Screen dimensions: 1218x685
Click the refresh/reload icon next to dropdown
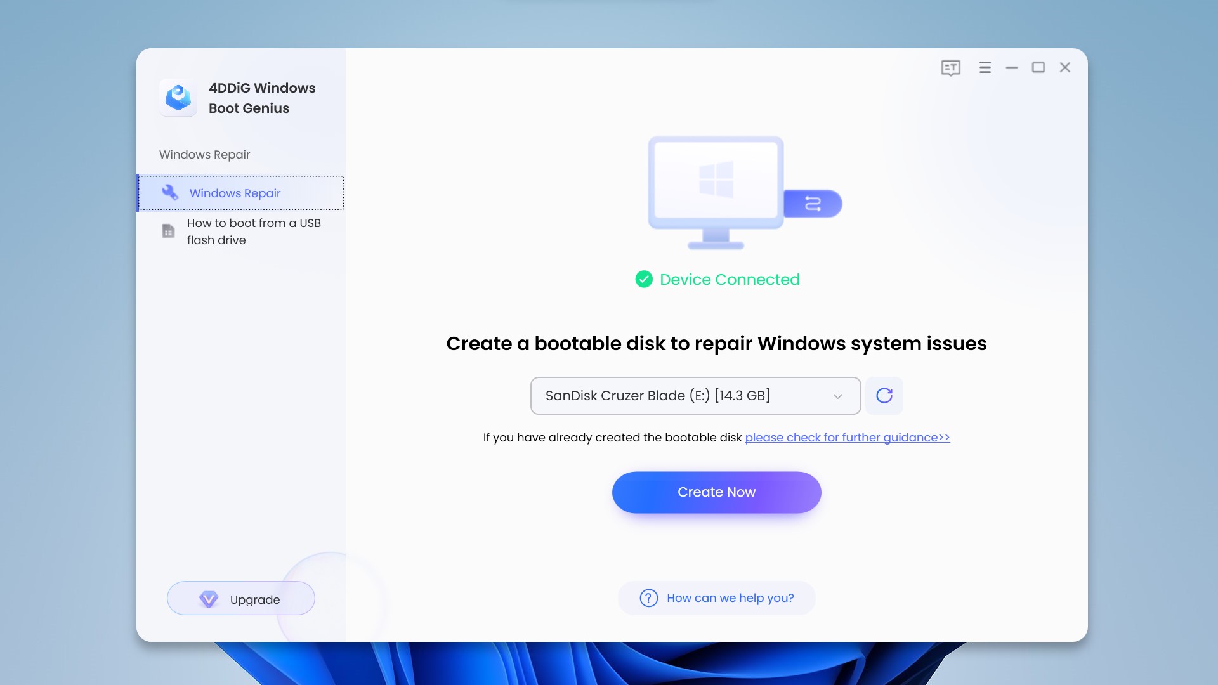[x=884, y=396]
